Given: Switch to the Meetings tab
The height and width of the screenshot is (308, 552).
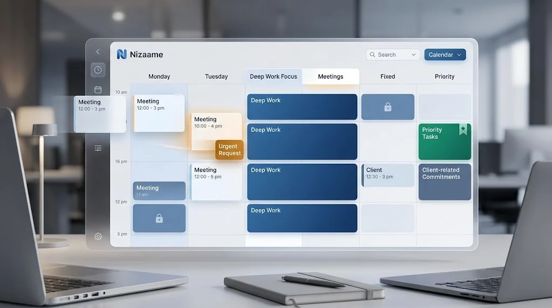Looking at the screenshot, I should click(330, 76).
